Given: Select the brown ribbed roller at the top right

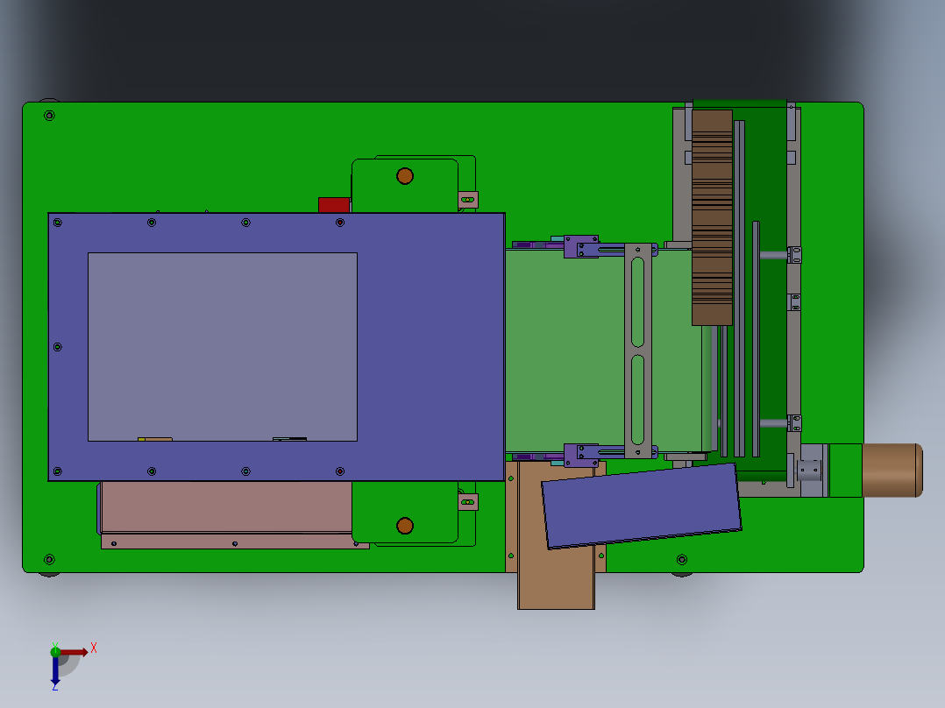Looking at the screenshot, I should coord(712,217).
